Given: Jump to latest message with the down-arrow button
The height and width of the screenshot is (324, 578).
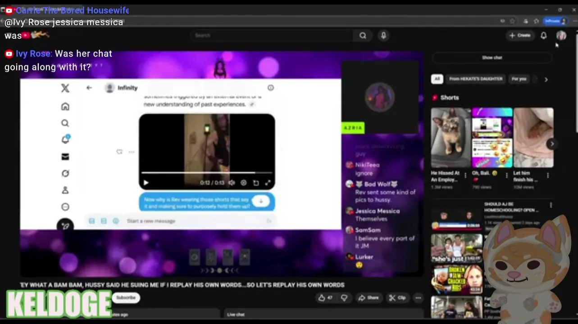Looking at the screenshot, I should (x=261, y=201).
